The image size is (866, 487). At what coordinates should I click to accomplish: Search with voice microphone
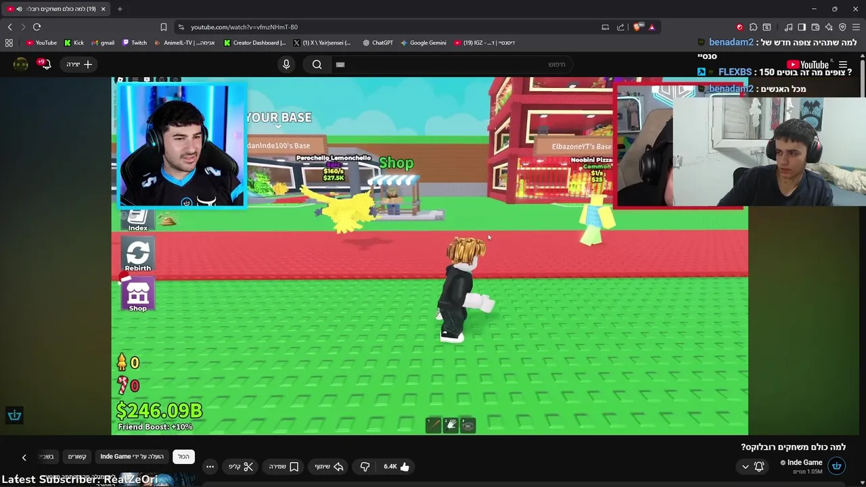[286, 64]
